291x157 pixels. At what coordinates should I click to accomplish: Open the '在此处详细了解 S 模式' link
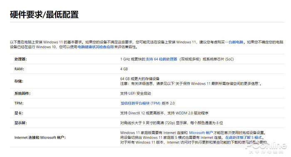coord(244,137)
